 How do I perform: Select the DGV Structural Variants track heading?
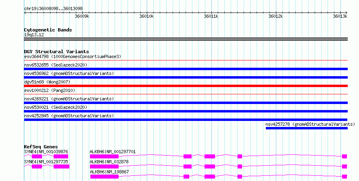[x=56, y=52]
